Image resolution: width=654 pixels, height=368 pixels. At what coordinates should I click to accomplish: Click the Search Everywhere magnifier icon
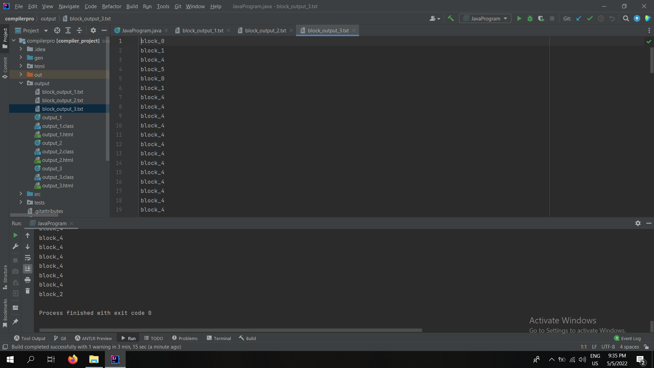626,19
